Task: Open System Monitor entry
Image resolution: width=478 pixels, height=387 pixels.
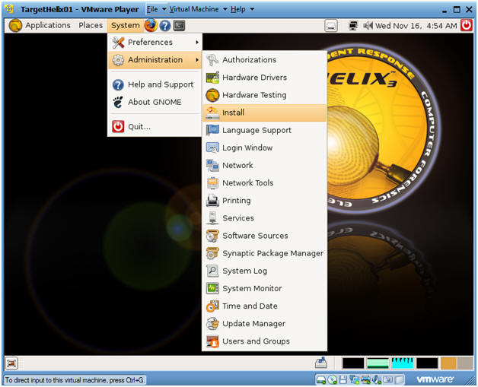Action: pos(264,288)
